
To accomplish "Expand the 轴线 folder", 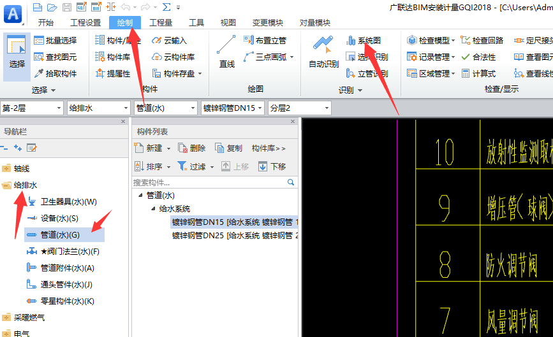I will [x=6, y=169].
